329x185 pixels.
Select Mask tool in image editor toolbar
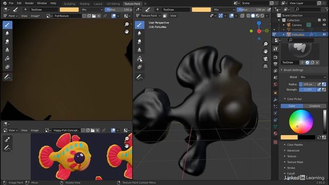tap(7, 67)
